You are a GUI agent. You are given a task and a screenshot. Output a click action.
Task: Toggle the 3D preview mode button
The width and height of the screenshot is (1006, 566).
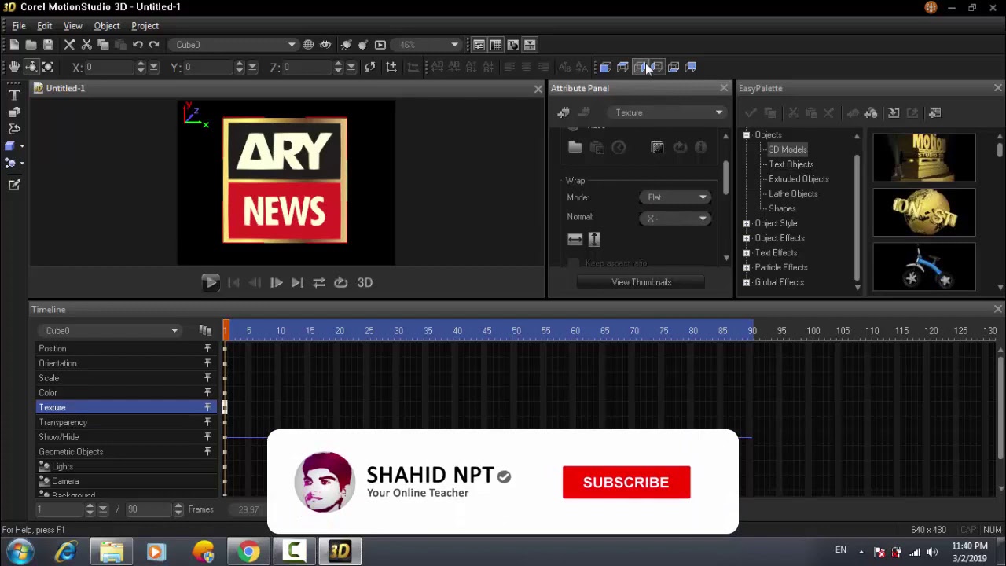tap(365, 283)
